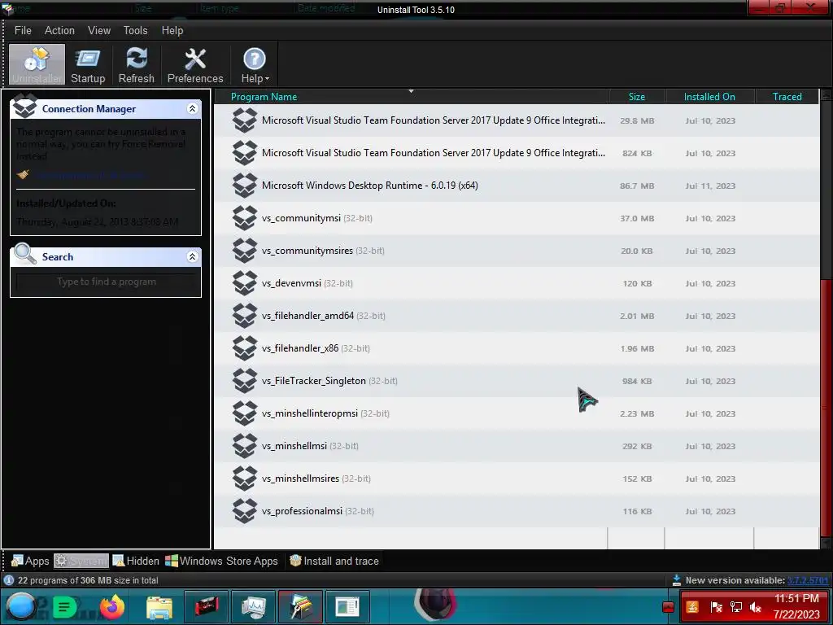Image resolution: width=833 pixels, height=625 pixels.
Task: Open the Help dropdown in the toolbar
Action: pyautogui.click(x=255, y=65)
